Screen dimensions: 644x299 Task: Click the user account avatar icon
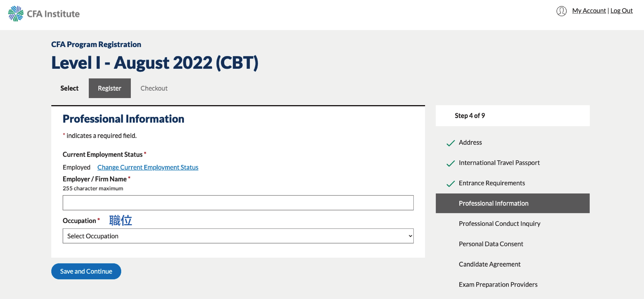(x=561, y=11)
